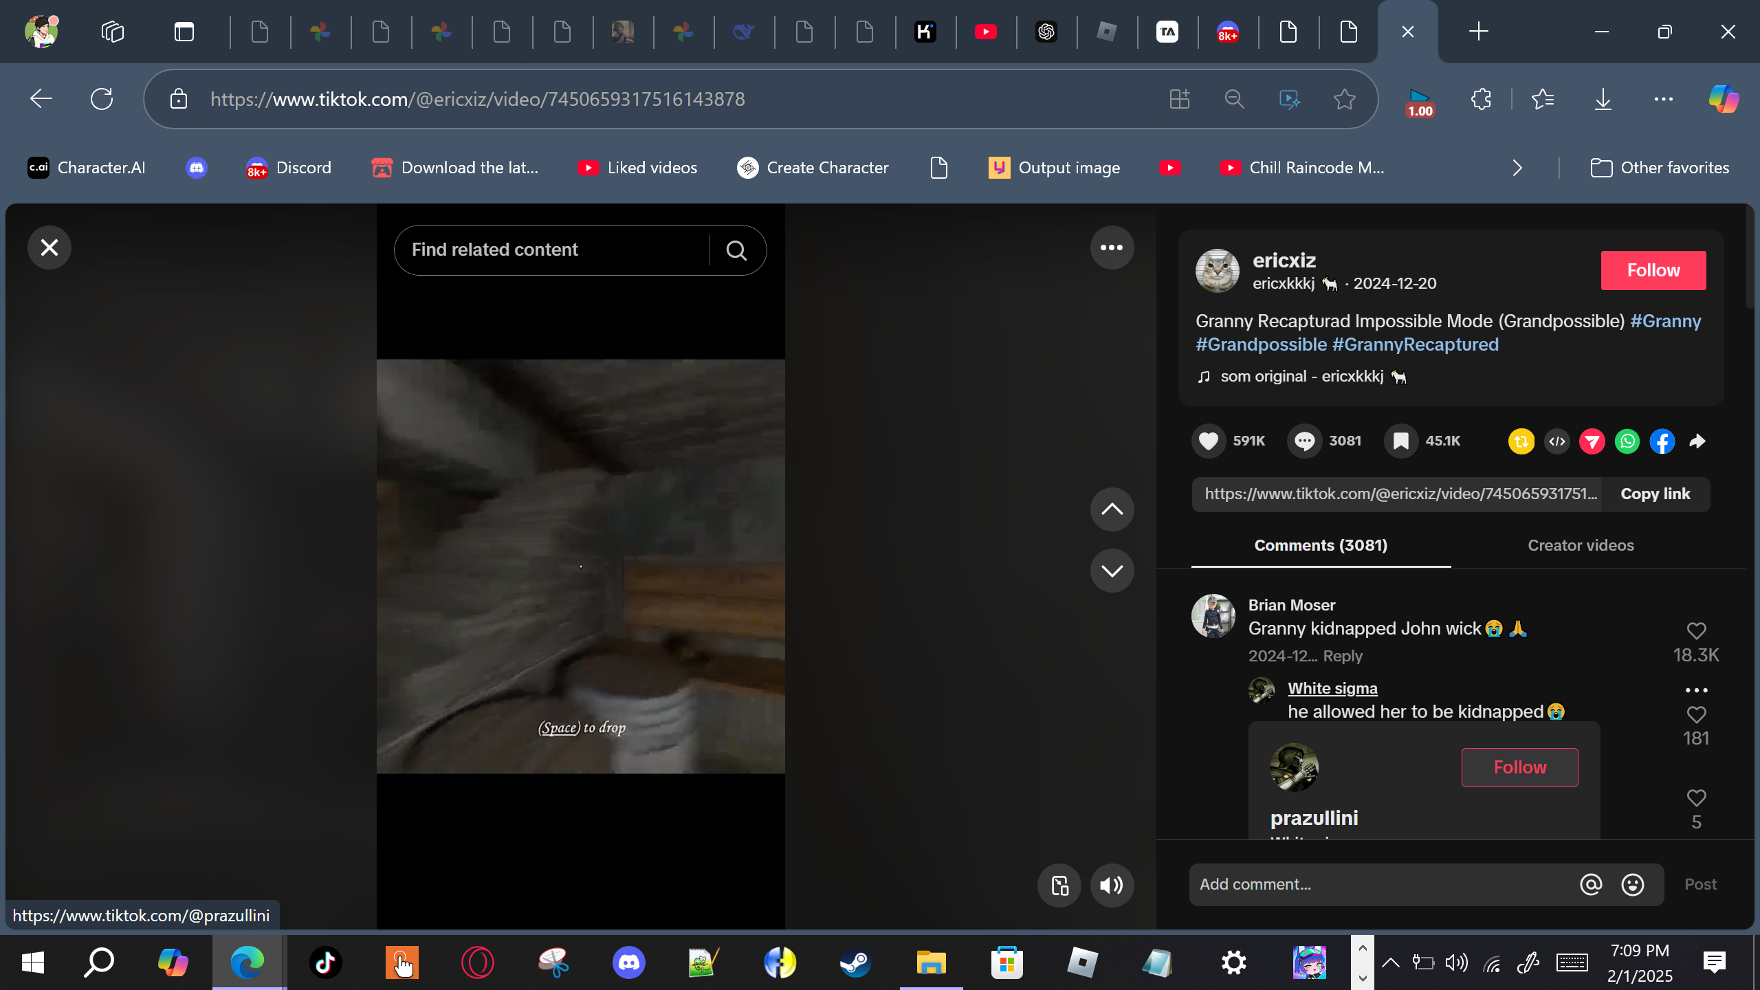
Task: Like the video via heart icon
Action: [x=1208, y=441]
